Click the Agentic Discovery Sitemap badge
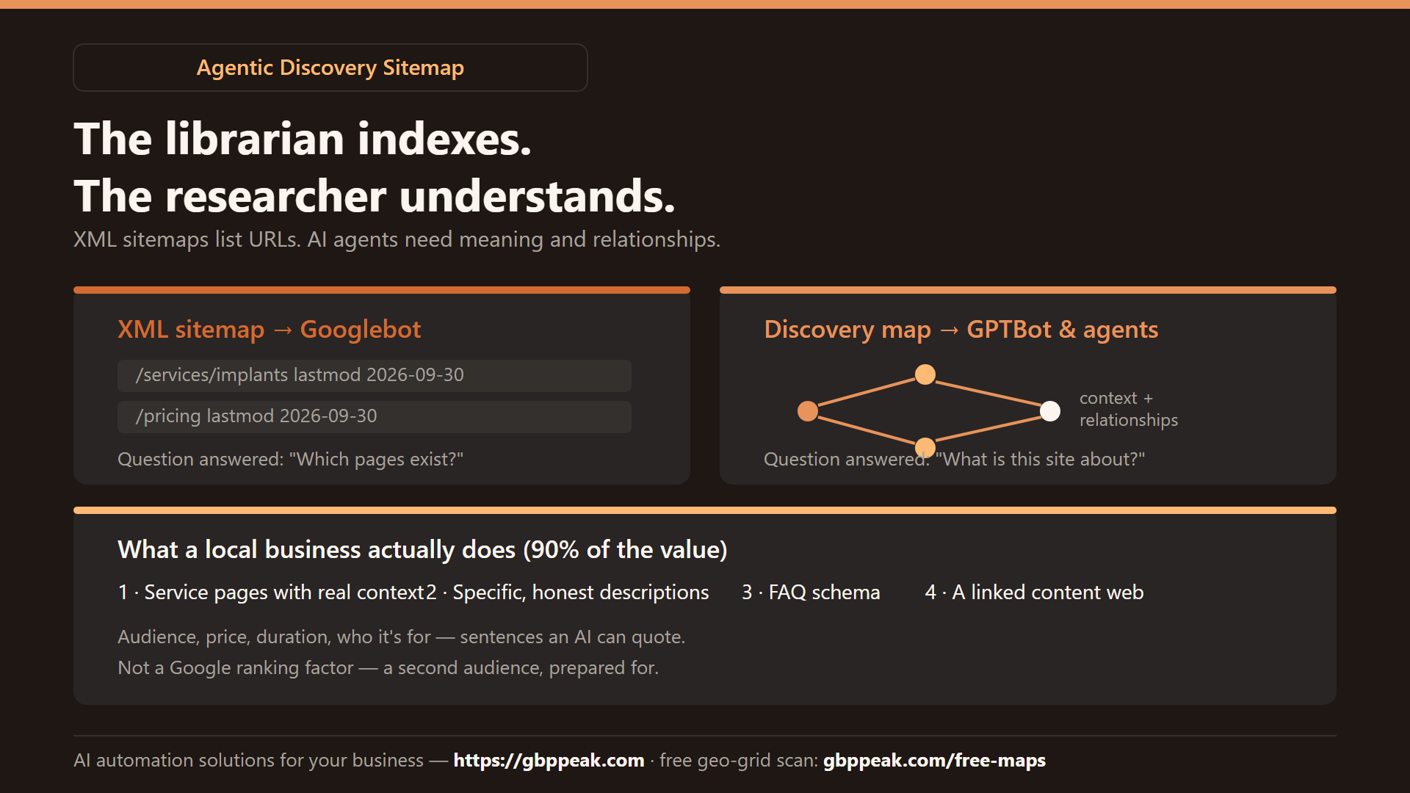This screenshot has height=793, width=1410. [x=330, y=68]
